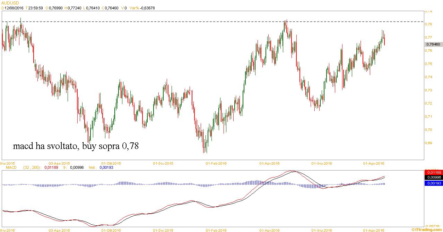Screen dimensions: 443x232
Task: Click the 0,73 level on price axis
Action: [x=429, y=90]
